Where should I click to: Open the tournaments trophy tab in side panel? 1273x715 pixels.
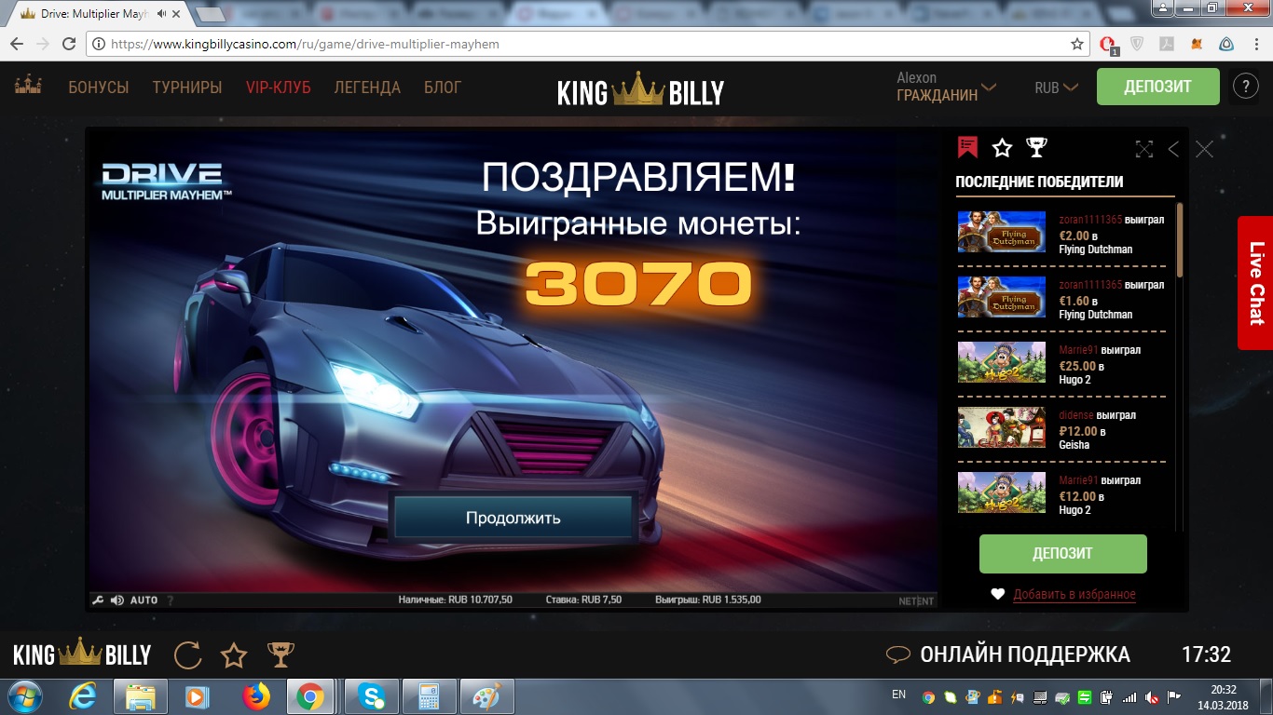click(1036, 147)
